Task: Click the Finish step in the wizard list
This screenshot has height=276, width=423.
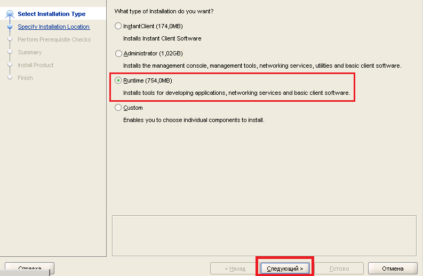Action: click(25, 78)
